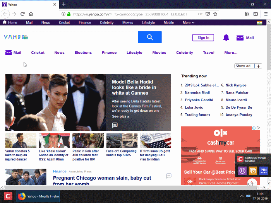This screenshot has height=203, width=271.
Task: Reload the Yahoo page
Action: click(x=22, y=14)
